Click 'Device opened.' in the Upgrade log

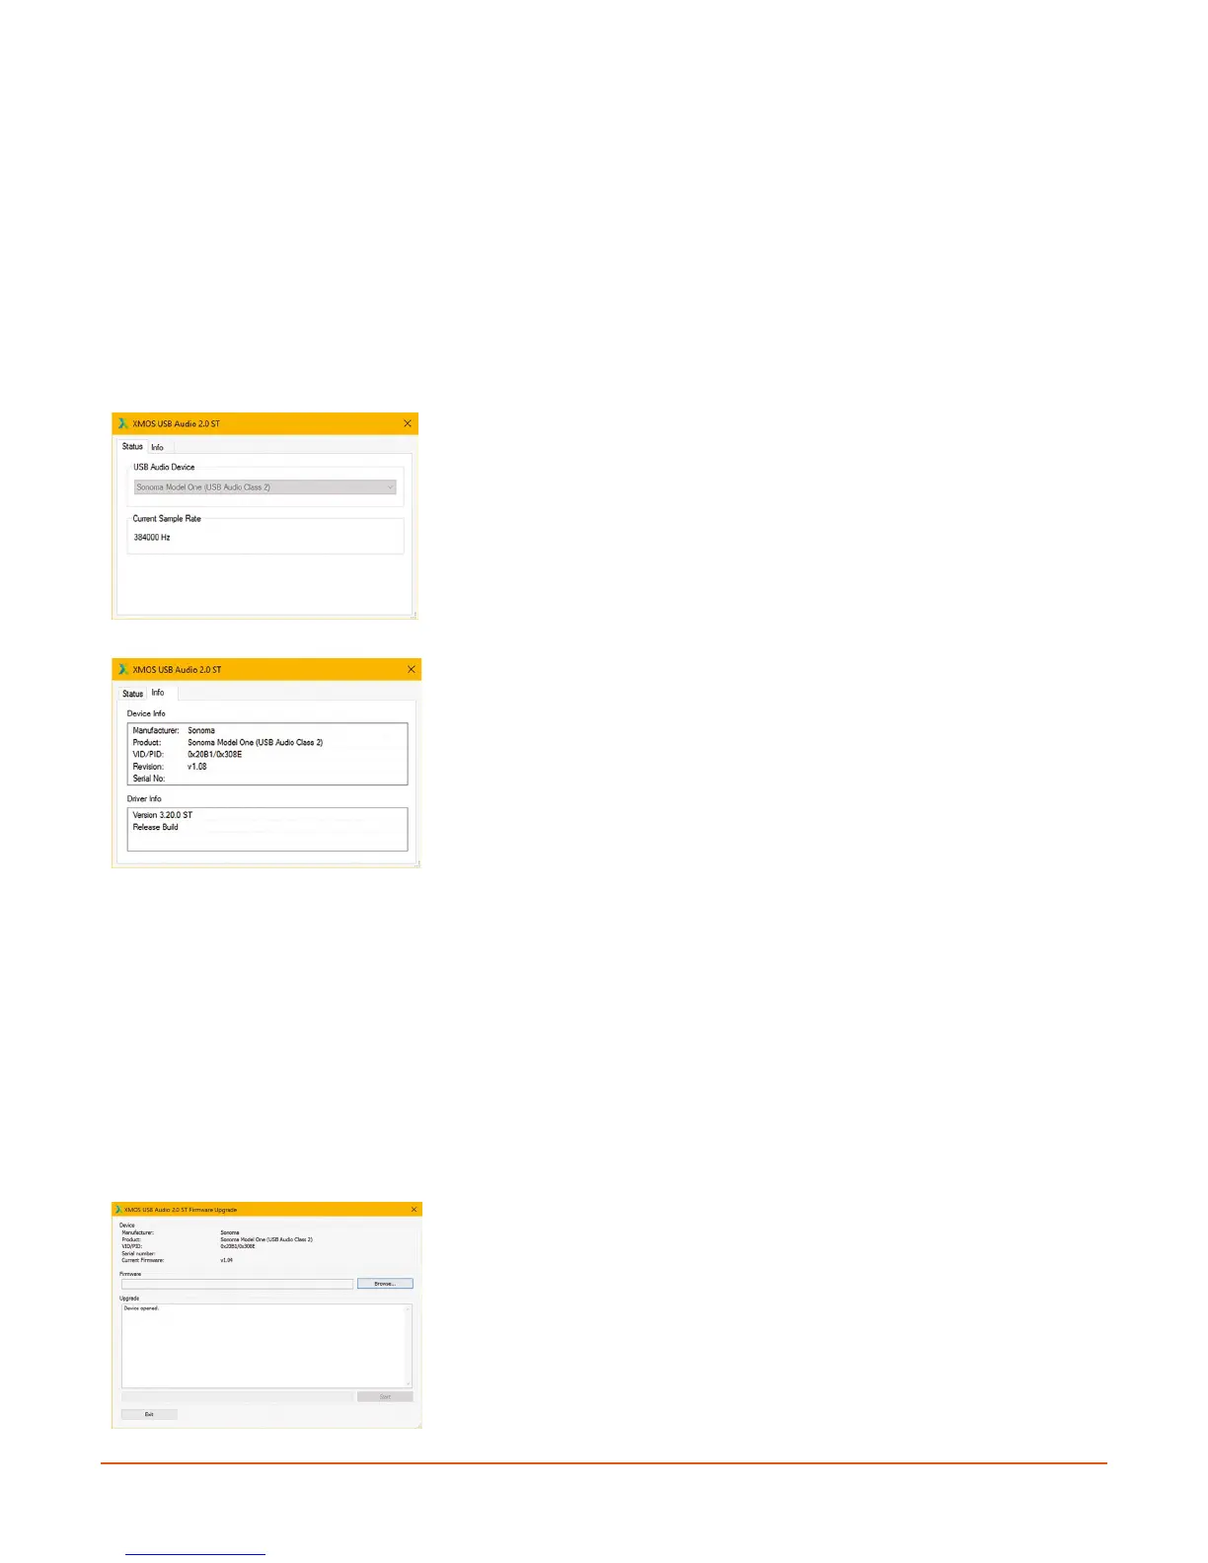[x=141, y=1308]
